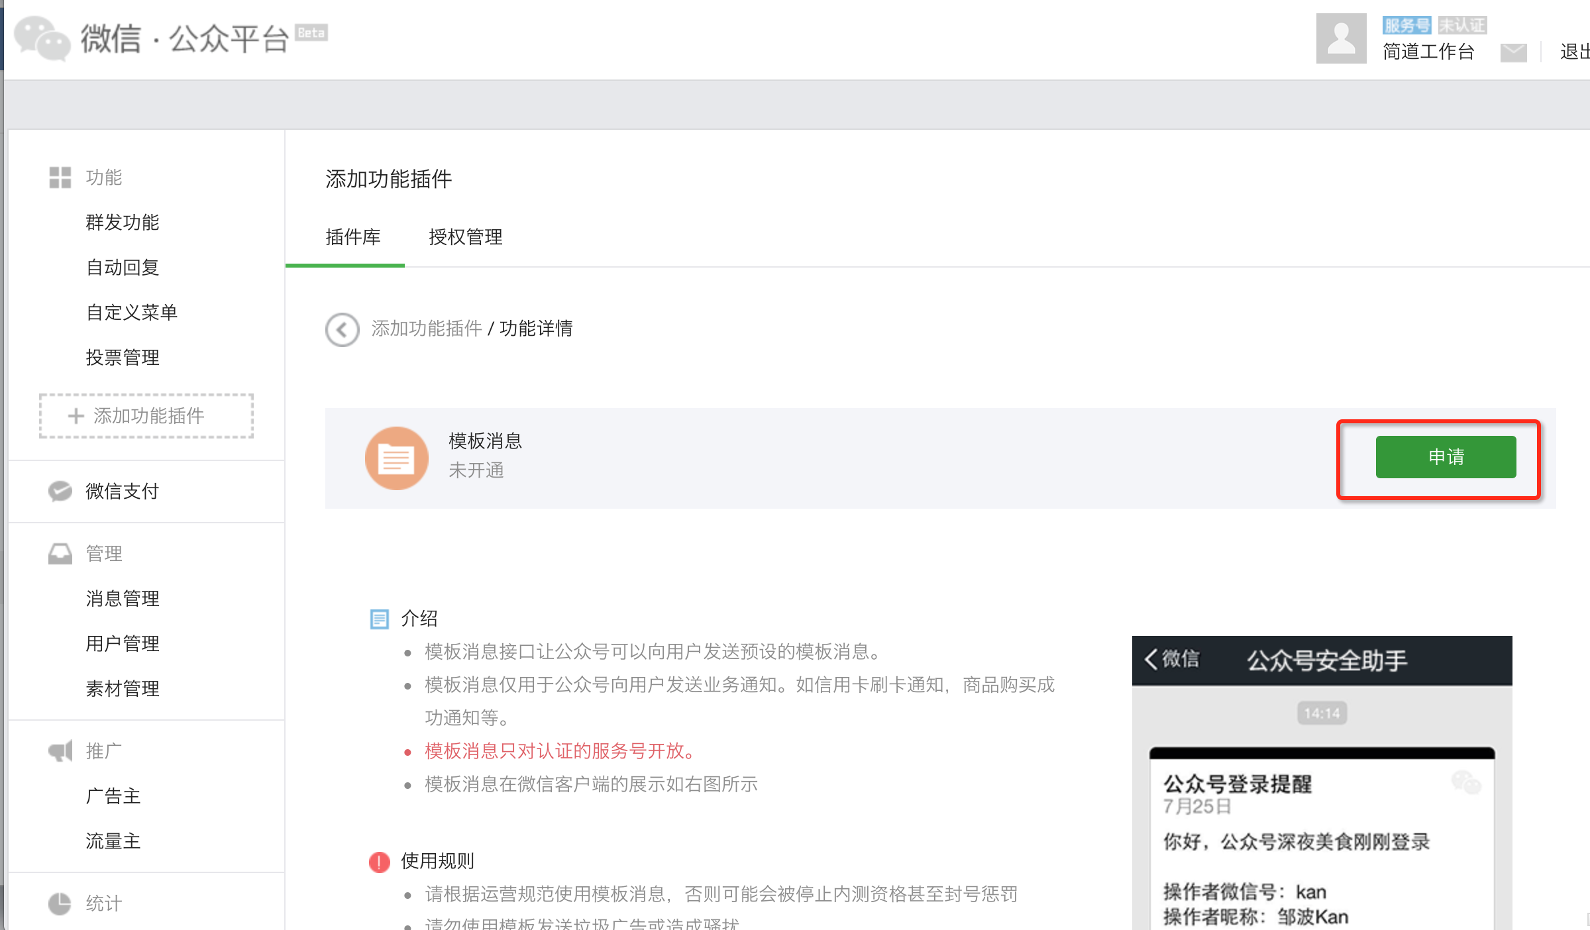The width and height of the screenshot is (1590, 930).
Task: Open 消息管理 under 管理
Action: [123, 599]
